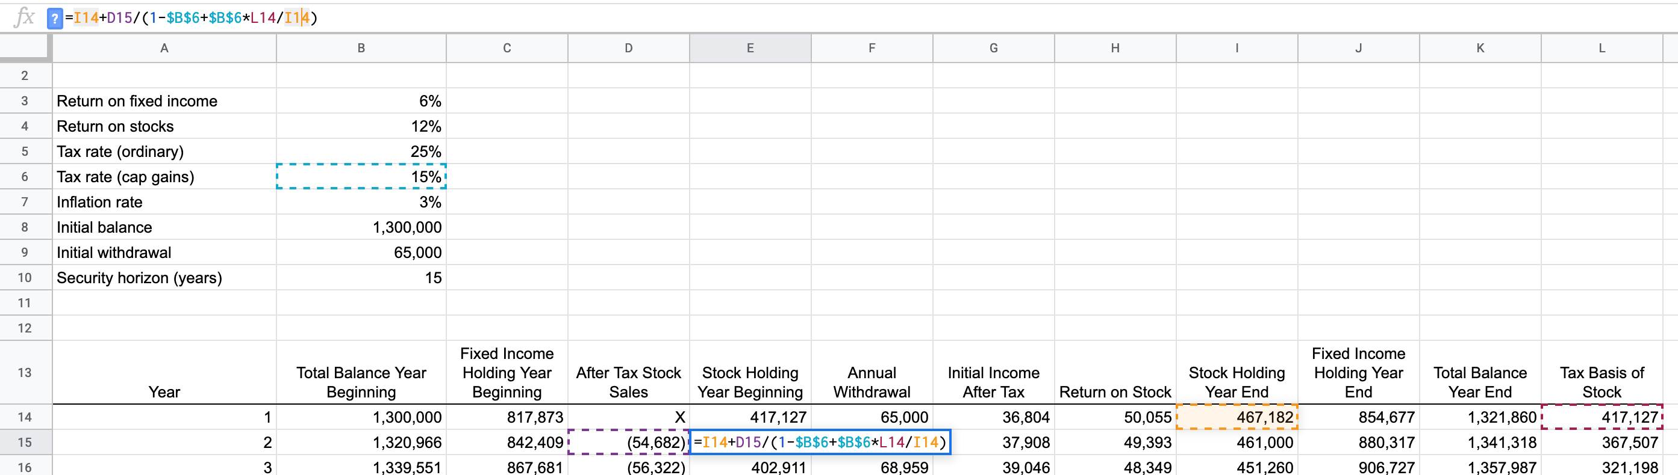Select row 14 header
This screenshot has width=1678, height=475.
point(25,417)
